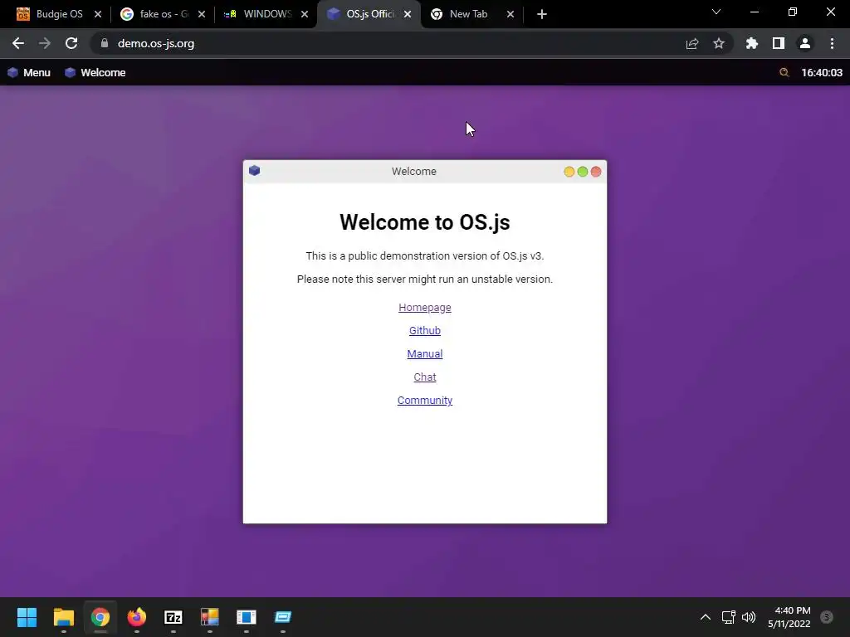Open the Community link
The width and height of the screenshot is (850, 637).
(x=424, y=401)
